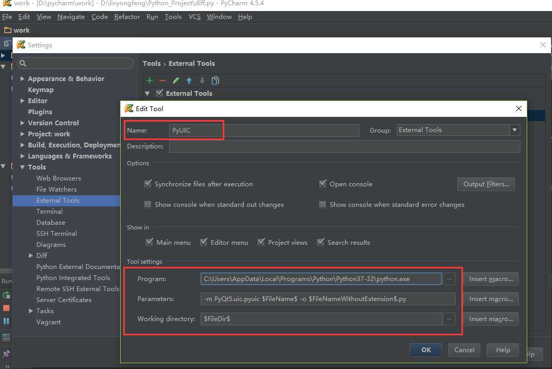
Task: Expand the Version Control node
Action: [22, 123]
